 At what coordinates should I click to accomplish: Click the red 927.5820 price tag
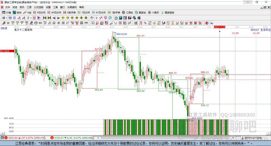click(x=7, y=51)
